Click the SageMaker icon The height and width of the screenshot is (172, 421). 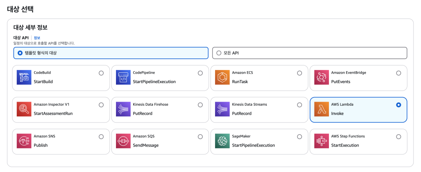point(222,141)
